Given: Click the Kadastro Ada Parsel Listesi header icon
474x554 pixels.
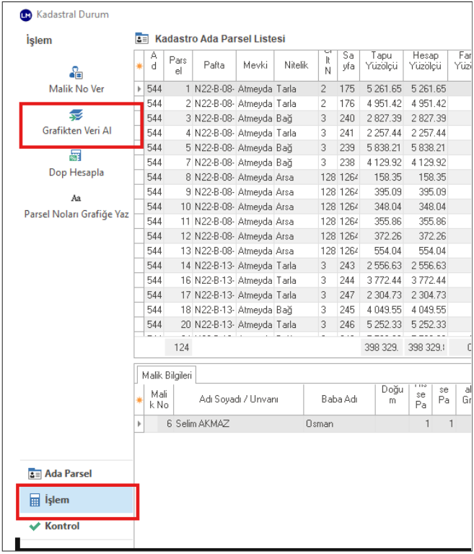Looking at the screenshot, I should pos(142,38).
